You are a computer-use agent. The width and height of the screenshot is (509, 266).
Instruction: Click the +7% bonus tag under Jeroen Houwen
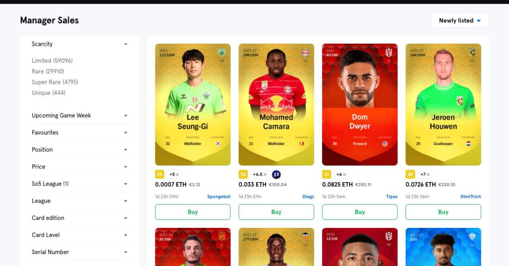pyautogui.click(x=425, y=174)
